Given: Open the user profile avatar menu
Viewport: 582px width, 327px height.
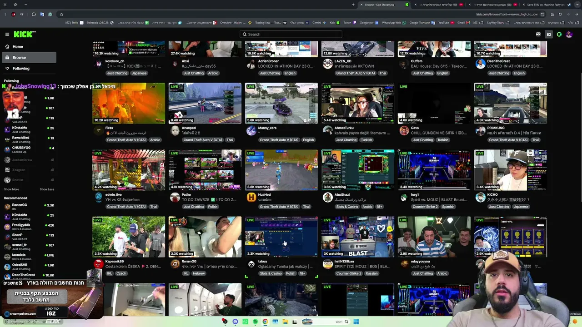Looking at the screenshot, I should click(x=569, y=34).
